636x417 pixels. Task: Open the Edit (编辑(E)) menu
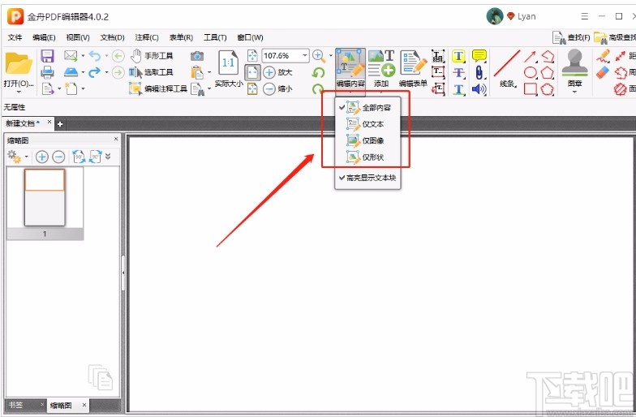44,37
